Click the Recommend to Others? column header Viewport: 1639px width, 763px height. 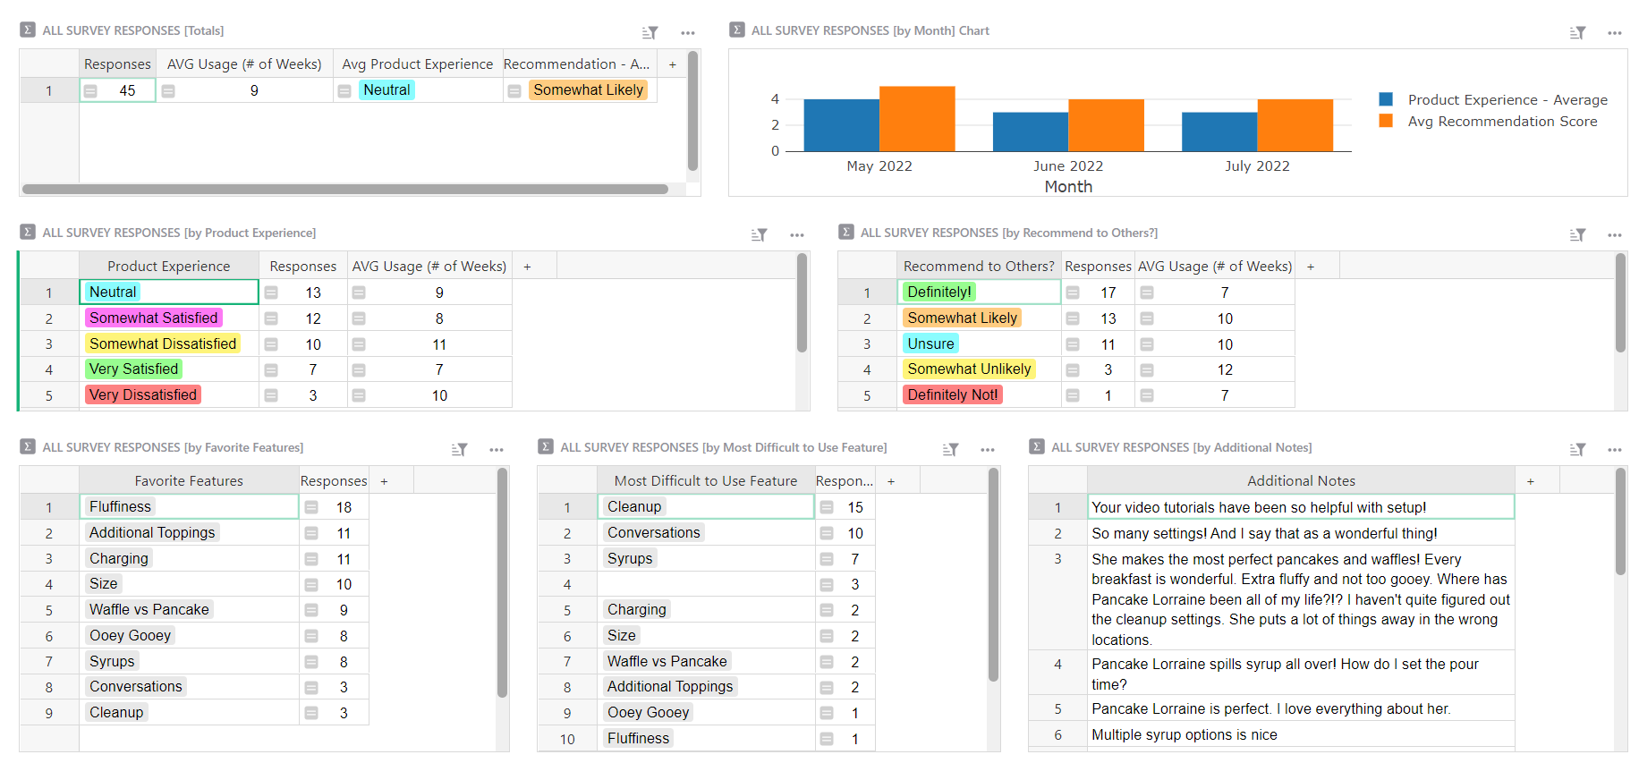point(978,267)
